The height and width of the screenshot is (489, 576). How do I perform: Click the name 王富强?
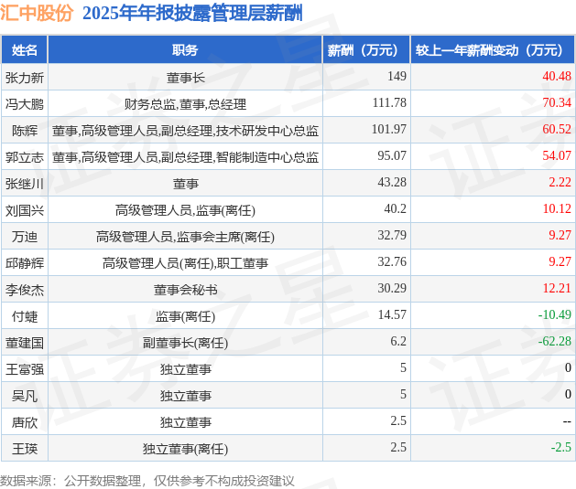coord(25,369)
